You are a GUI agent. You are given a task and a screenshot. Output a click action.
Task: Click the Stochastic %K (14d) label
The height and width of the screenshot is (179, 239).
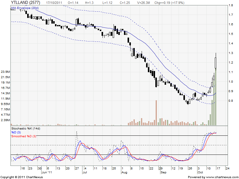[x=26, y=129]
